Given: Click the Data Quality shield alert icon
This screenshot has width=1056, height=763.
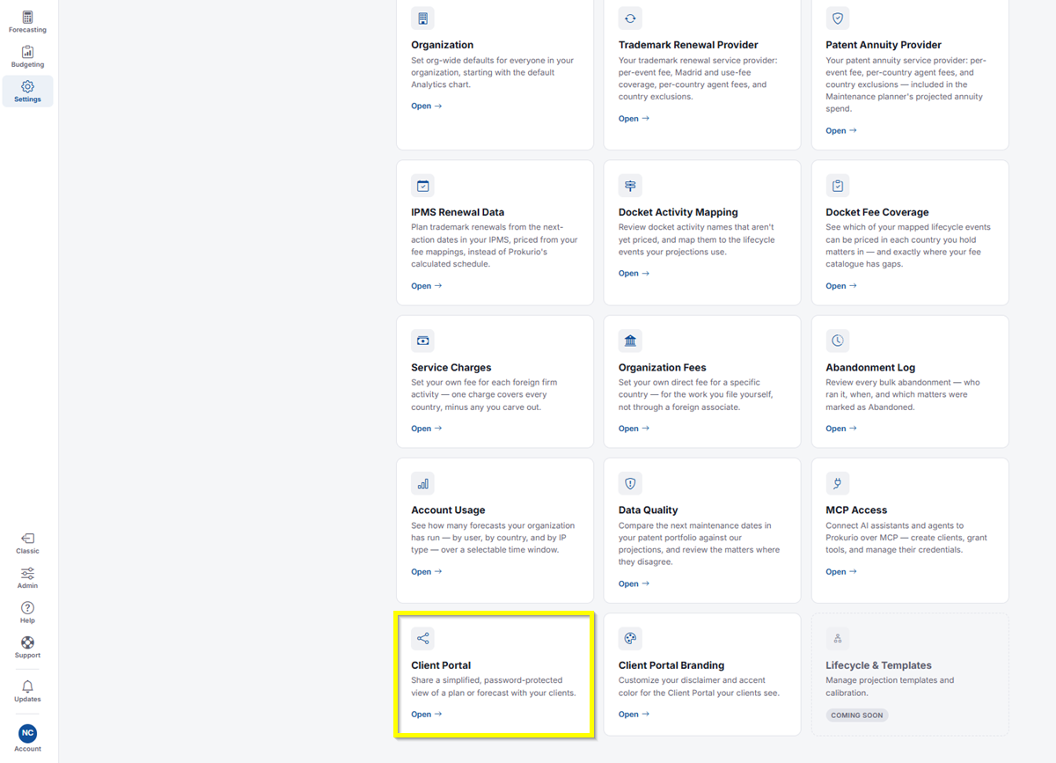Looking at the screenshot, I should 630,483.
